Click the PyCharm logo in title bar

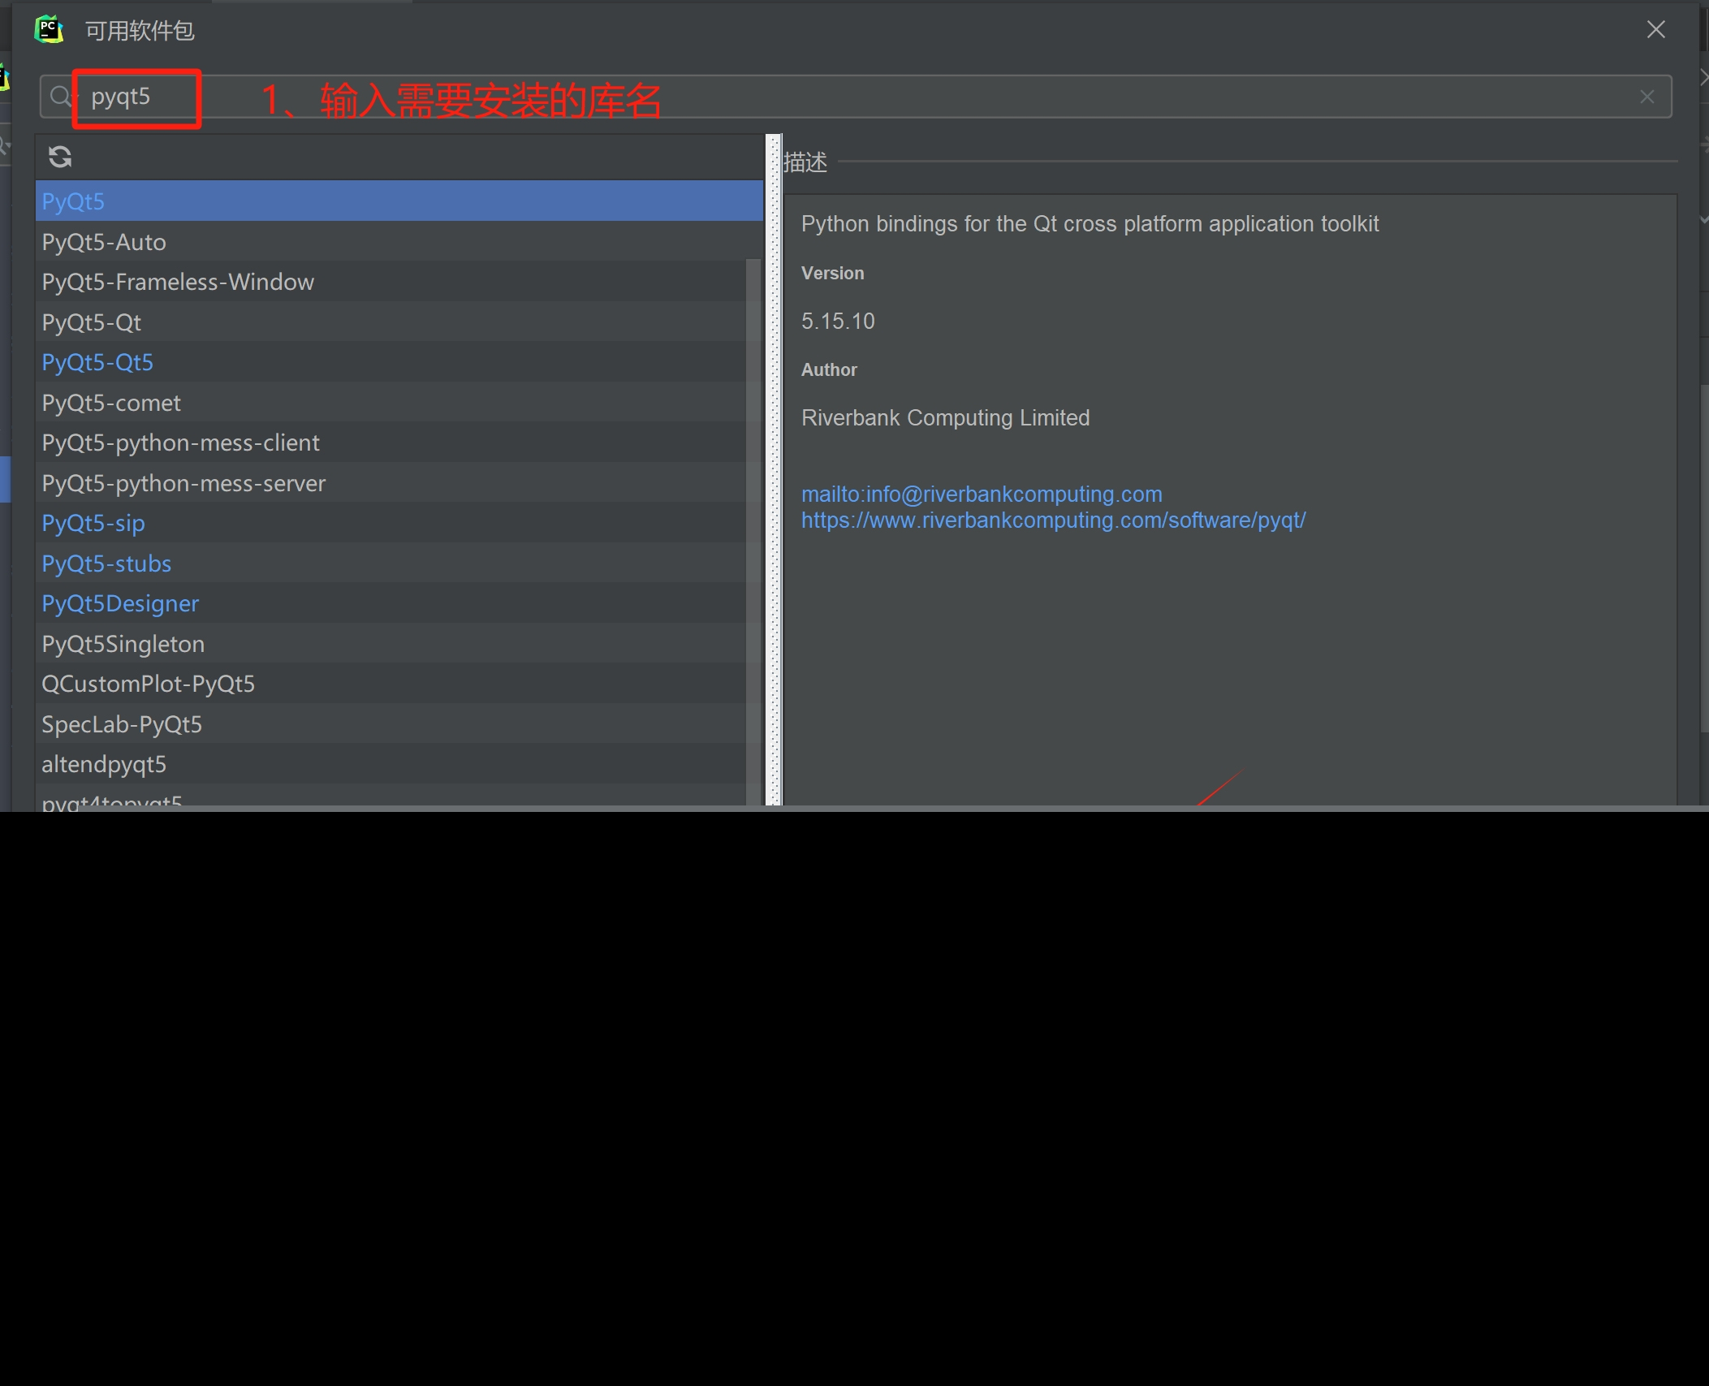(x=49, y=30)
